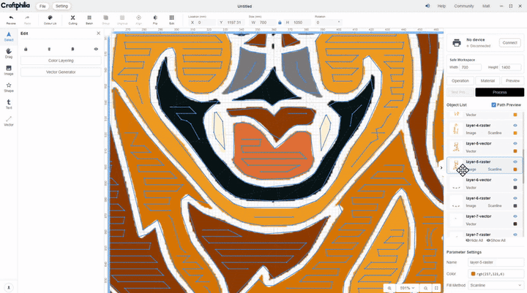Click Show All objects
This screenshot has height=293, width=527.
pos(496,240)
